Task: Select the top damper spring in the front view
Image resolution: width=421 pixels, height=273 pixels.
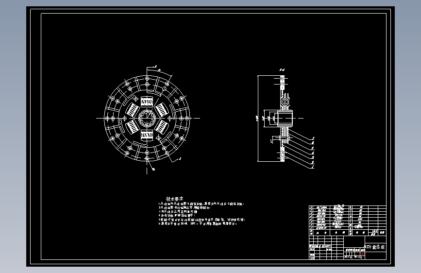Action: (x=147, y=102)
